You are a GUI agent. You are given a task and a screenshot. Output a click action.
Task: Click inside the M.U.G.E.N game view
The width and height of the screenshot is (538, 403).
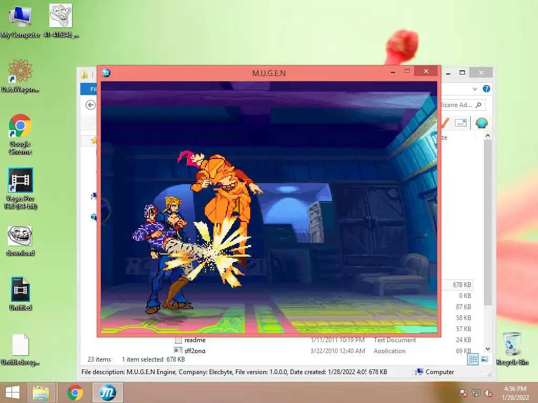click(268, 207)
